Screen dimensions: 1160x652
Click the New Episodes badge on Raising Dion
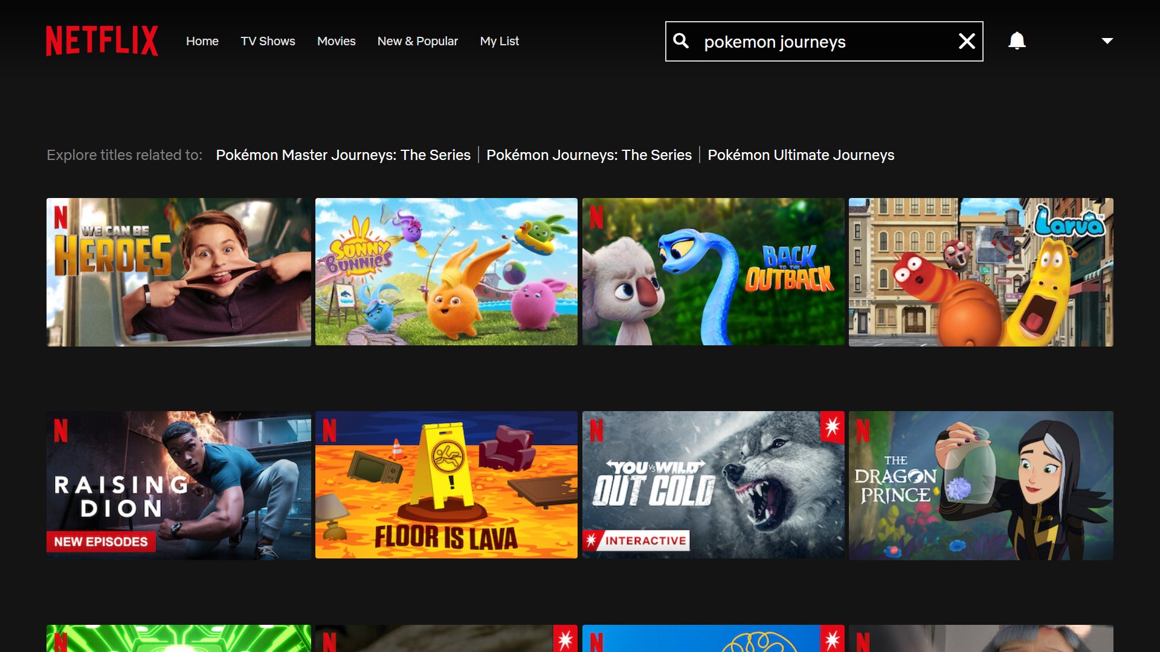[101, 542]
